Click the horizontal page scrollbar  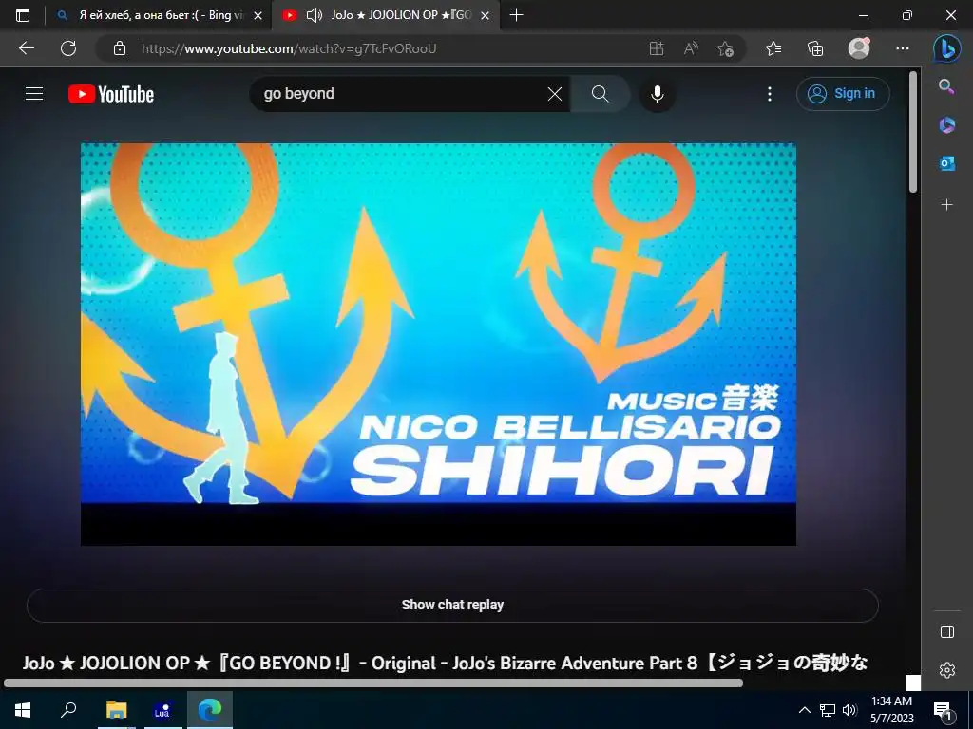pos(372,683)
